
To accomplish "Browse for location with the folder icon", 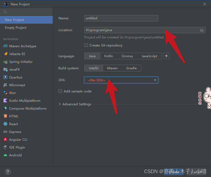I will coord(202,30).
